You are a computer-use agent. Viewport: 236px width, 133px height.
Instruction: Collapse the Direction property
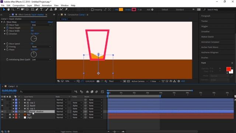5,34
